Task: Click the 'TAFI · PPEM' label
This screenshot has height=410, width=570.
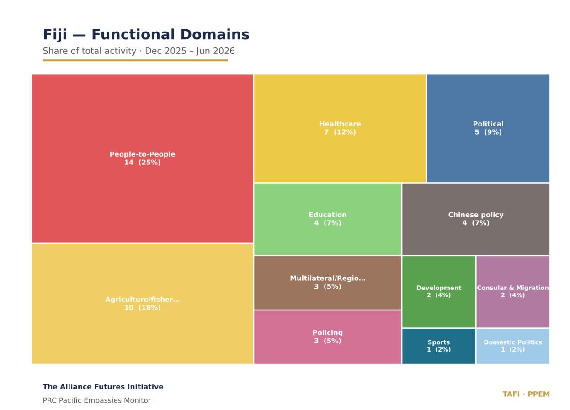Action: click(x=526, y=394)
